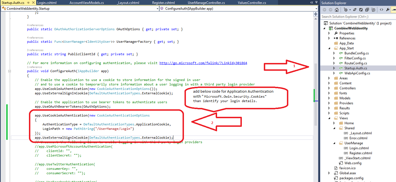Collapse the UserManage folder under Views

pos(334,143)
